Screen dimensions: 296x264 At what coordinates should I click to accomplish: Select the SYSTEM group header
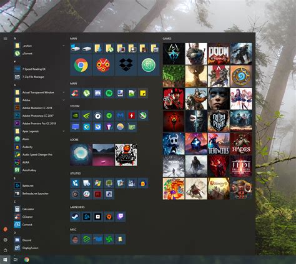pos(75,106)
